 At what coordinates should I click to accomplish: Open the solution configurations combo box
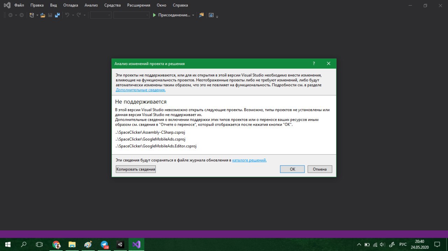tap(101, 15)
